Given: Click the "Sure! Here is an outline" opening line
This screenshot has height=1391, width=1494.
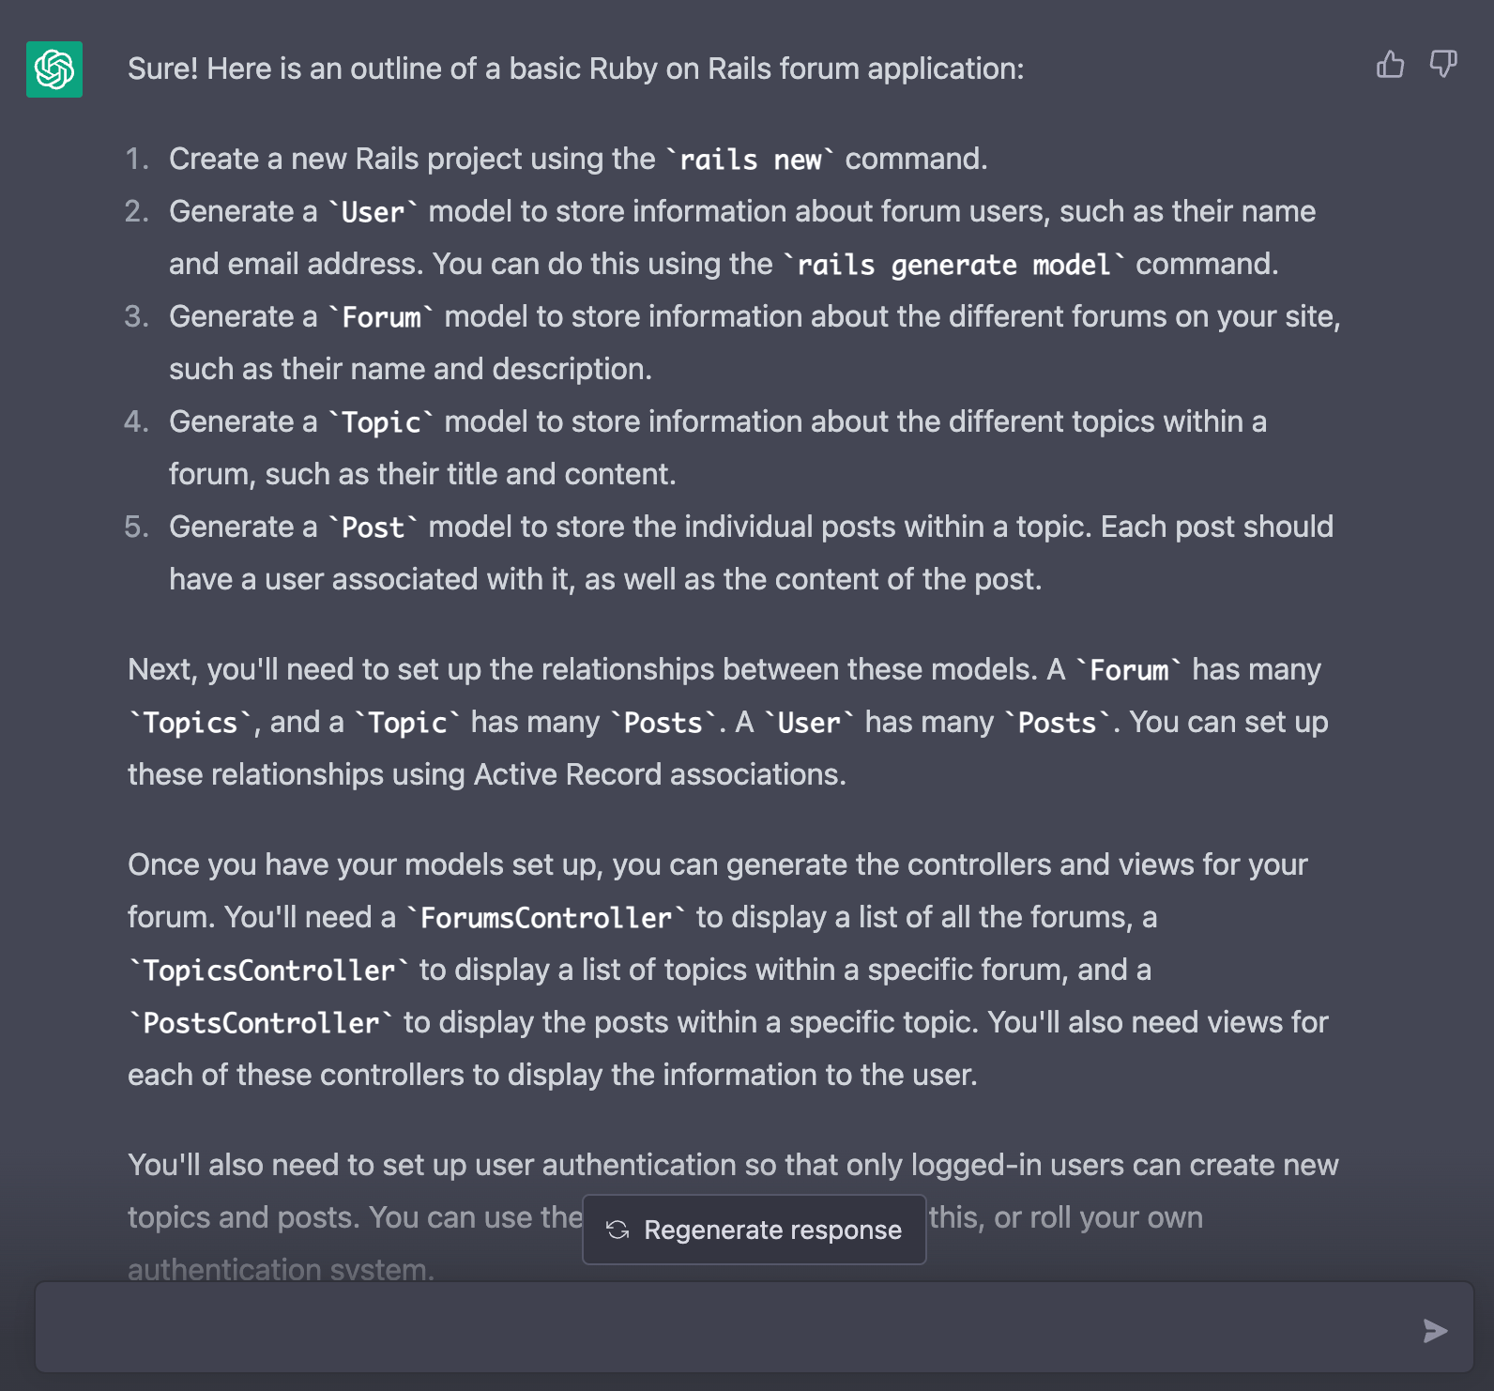Looking at the screenshot, I should (x=574, y=69).
